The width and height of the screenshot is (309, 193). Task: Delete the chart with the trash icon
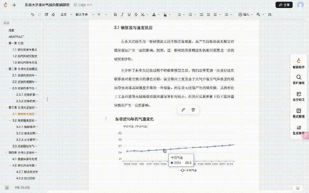click(x=193, y=110)
